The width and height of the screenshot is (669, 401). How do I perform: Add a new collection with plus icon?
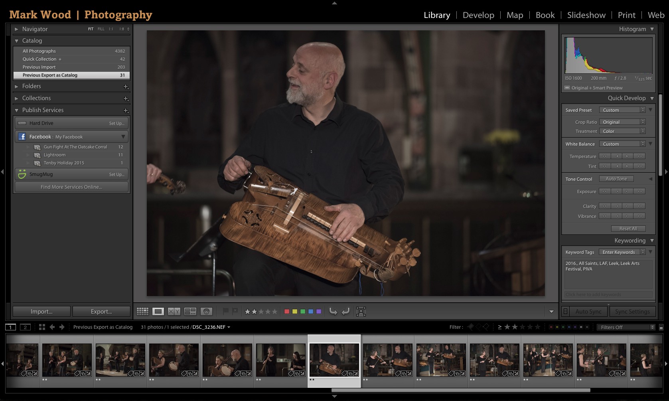pyautogui.click(x=126, y=99)
